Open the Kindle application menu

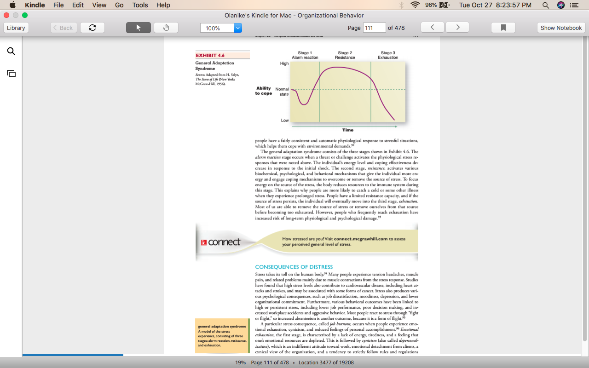point(35,5)
